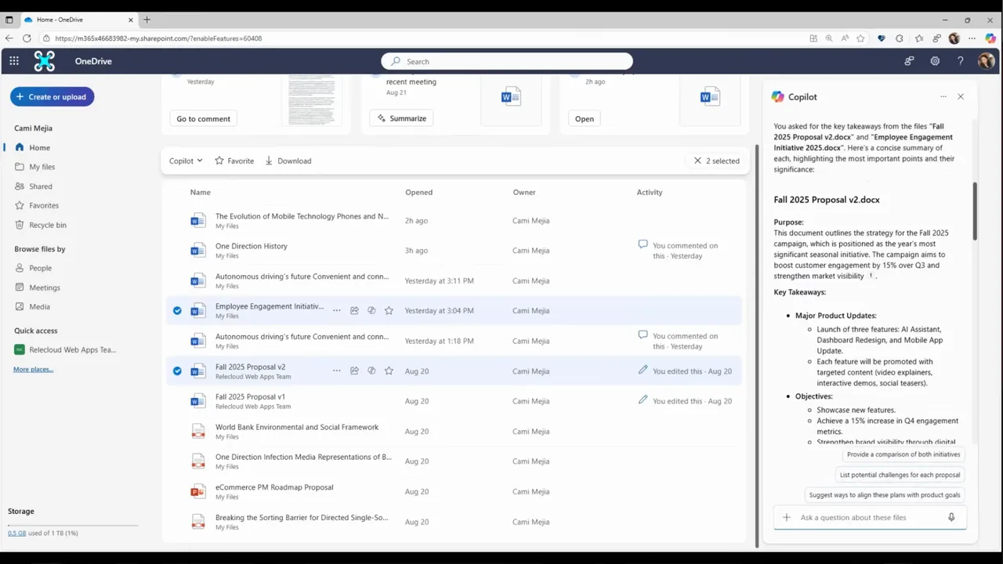
Task: Close the Copilot panel
Action: coord(961,96)
